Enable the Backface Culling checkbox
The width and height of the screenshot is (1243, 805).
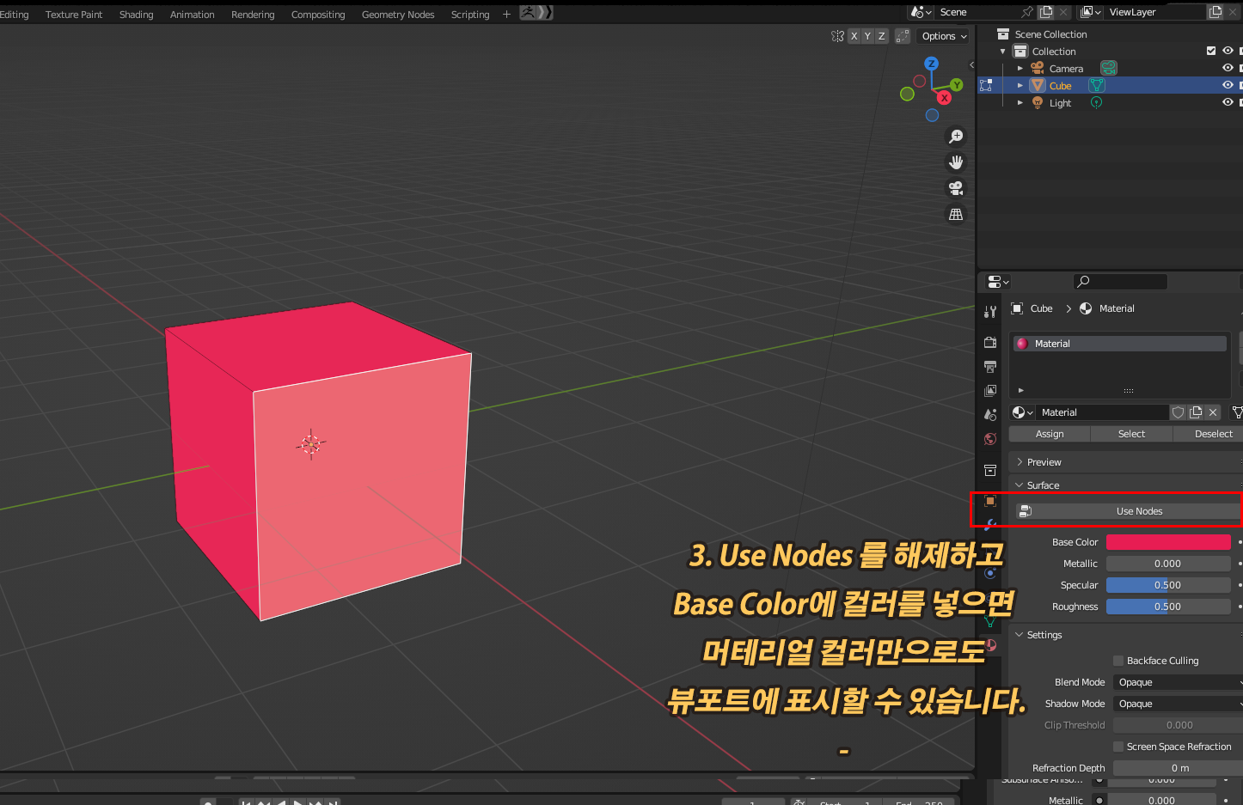[1118, 661]
